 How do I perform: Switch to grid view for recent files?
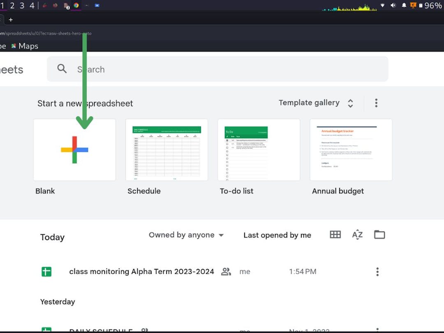tap(335, 234)
